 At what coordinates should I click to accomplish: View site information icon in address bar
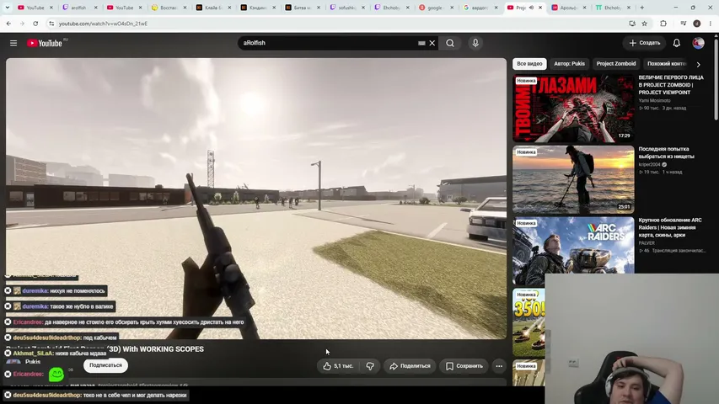pyautogui.click(x=51, y=24)
